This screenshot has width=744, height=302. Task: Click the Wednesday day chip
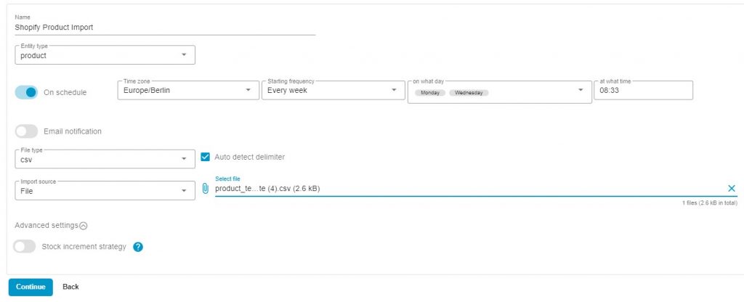pos(469,93)
